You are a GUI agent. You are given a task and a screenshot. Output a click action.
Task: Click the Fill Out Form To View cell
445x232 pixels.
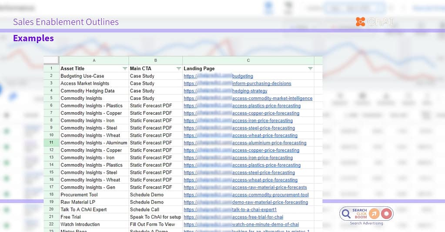[152, 224]
